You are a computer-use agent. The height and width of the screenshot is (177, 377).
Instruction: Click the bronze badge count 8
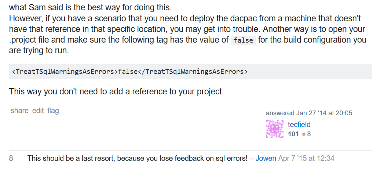pyautogui.click(x=309, y=134)
